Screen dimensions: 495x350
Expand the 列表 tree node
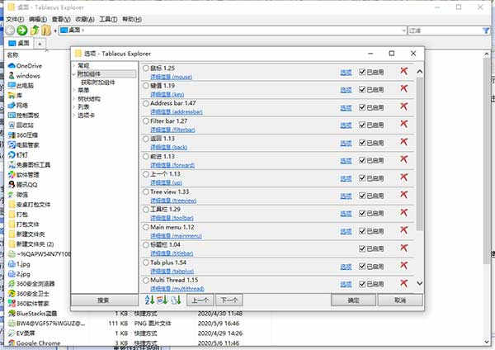(x=74, y=107)
